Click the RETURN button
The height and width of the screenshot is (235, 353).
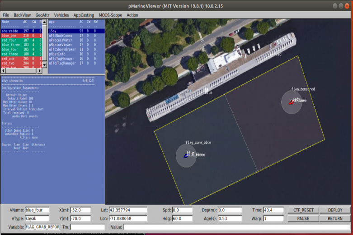click(335, 219)
